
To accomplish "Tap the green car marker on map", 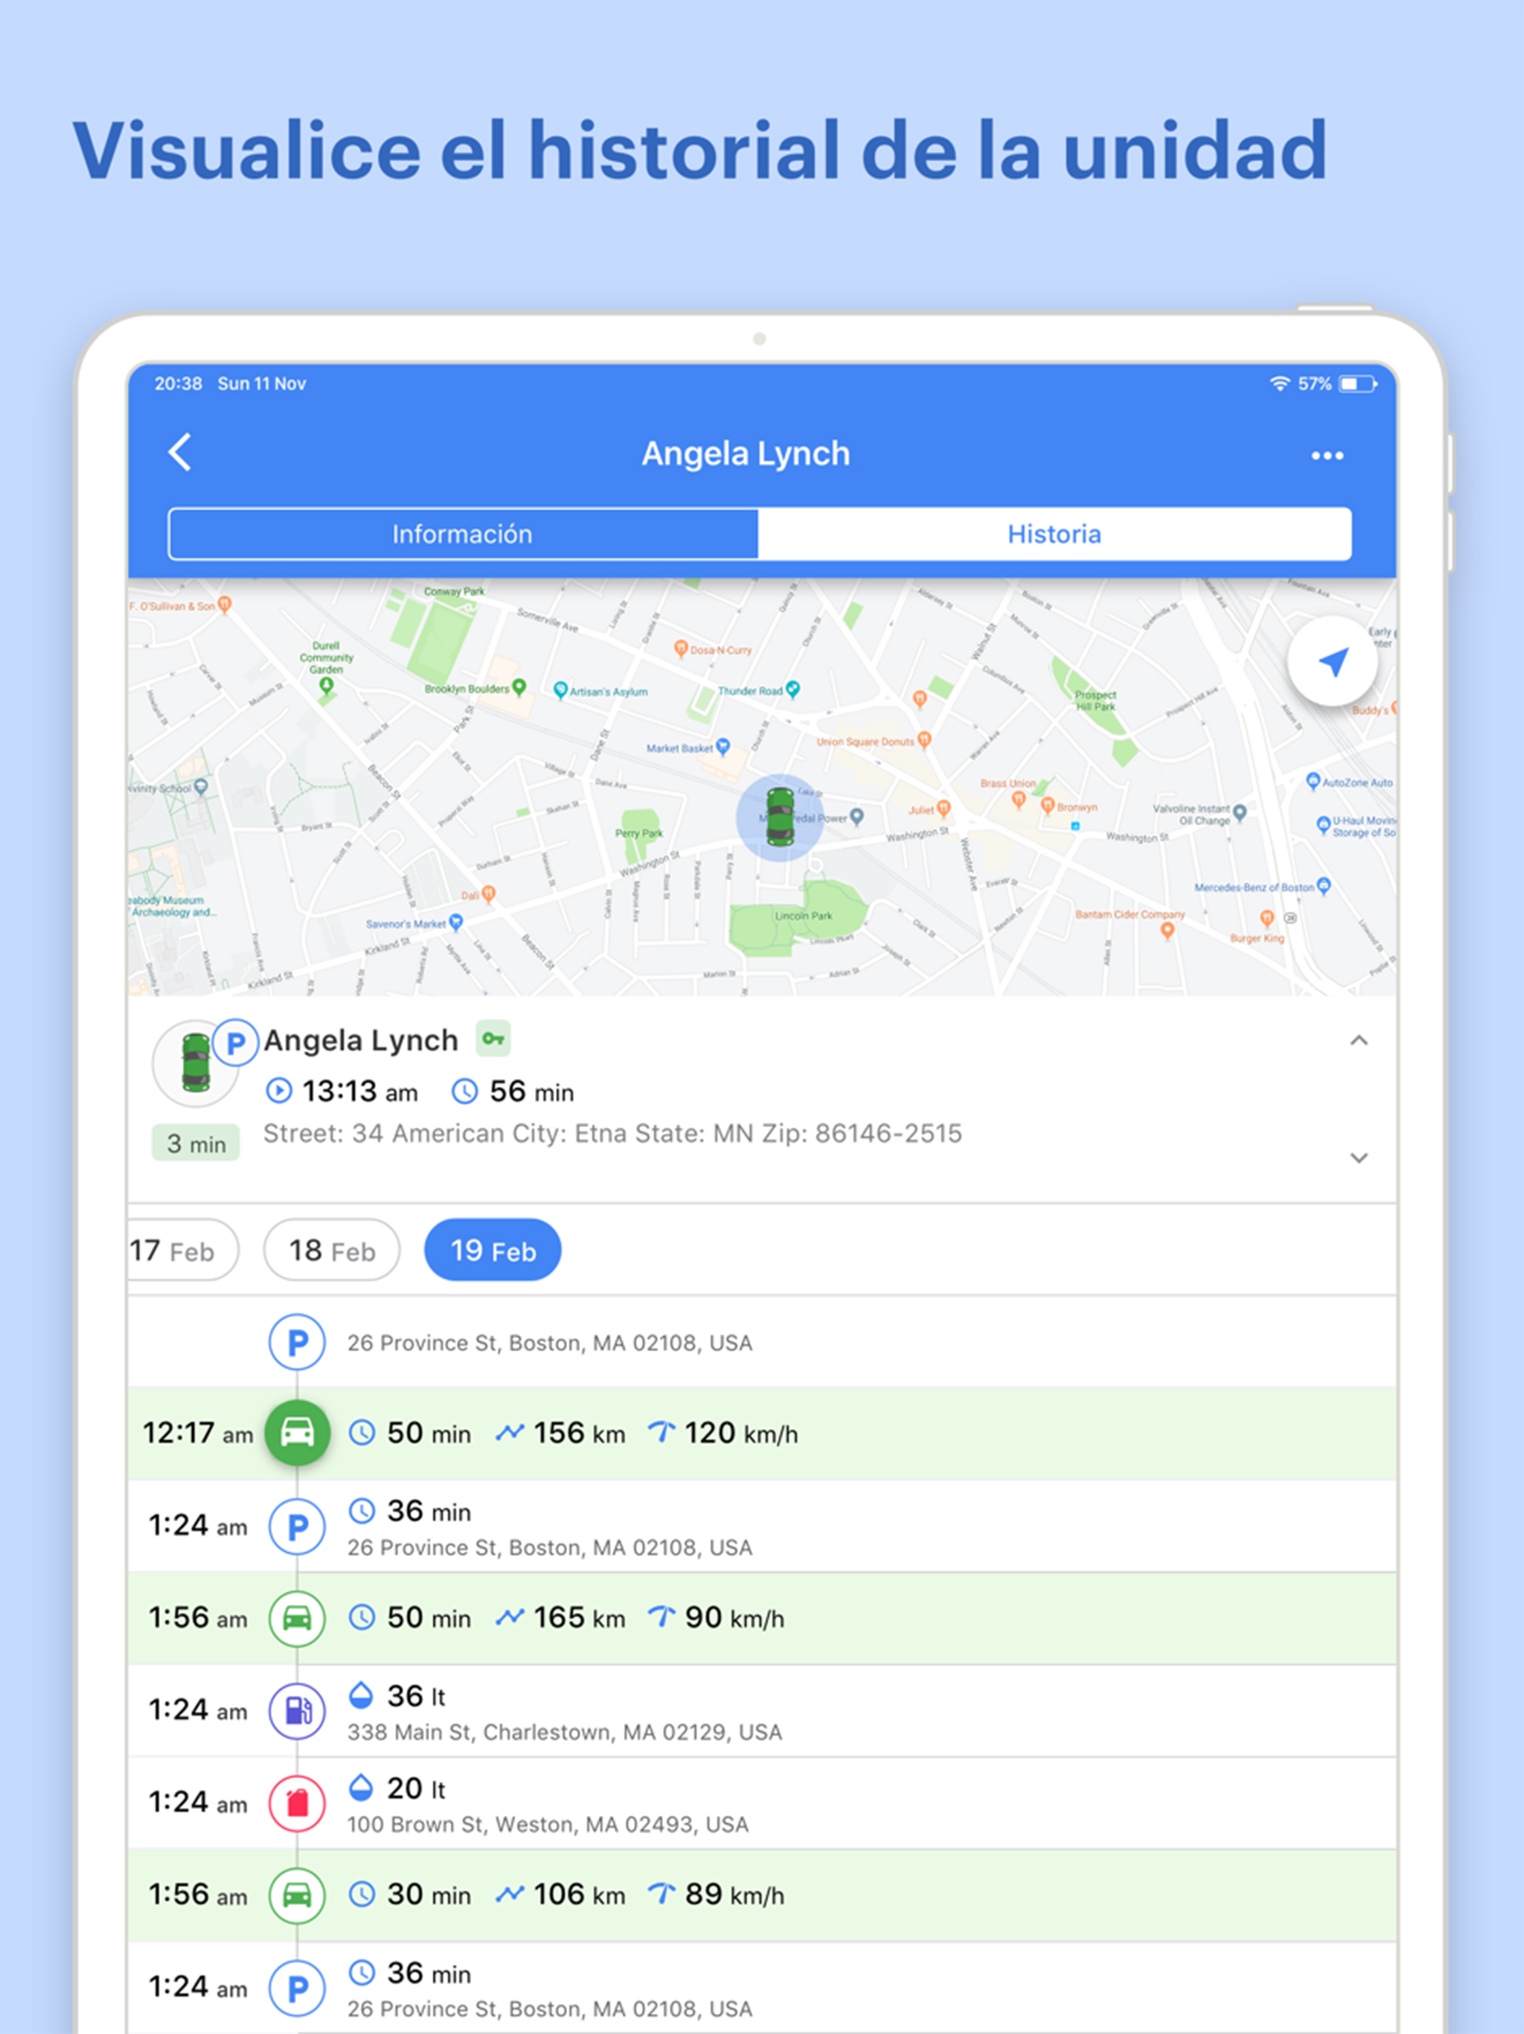I will tap(779, 817).
